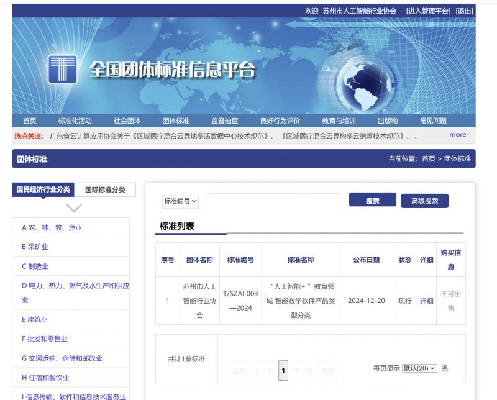This screenshot has height=400, width=497.
Task: Click publish date 2024-12-20 cell
Action: coord(367,301)
